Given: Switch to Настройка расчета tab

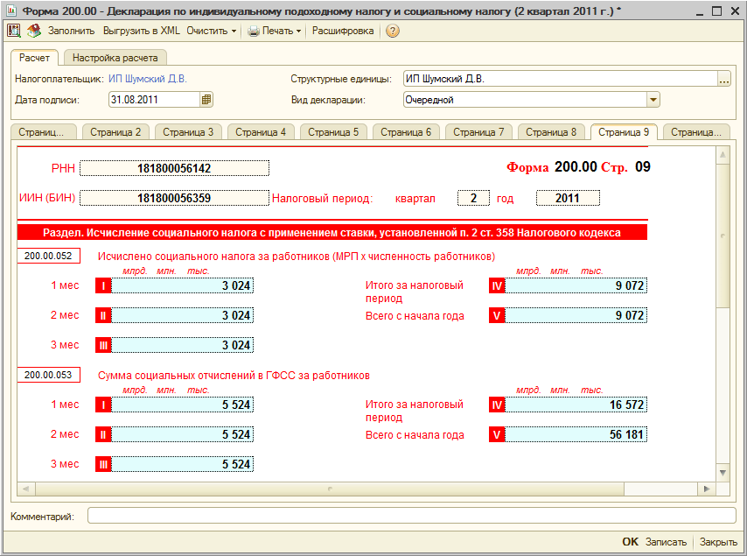Looking at the screenshot, I should pyautogui.click(x=115, y=58).
